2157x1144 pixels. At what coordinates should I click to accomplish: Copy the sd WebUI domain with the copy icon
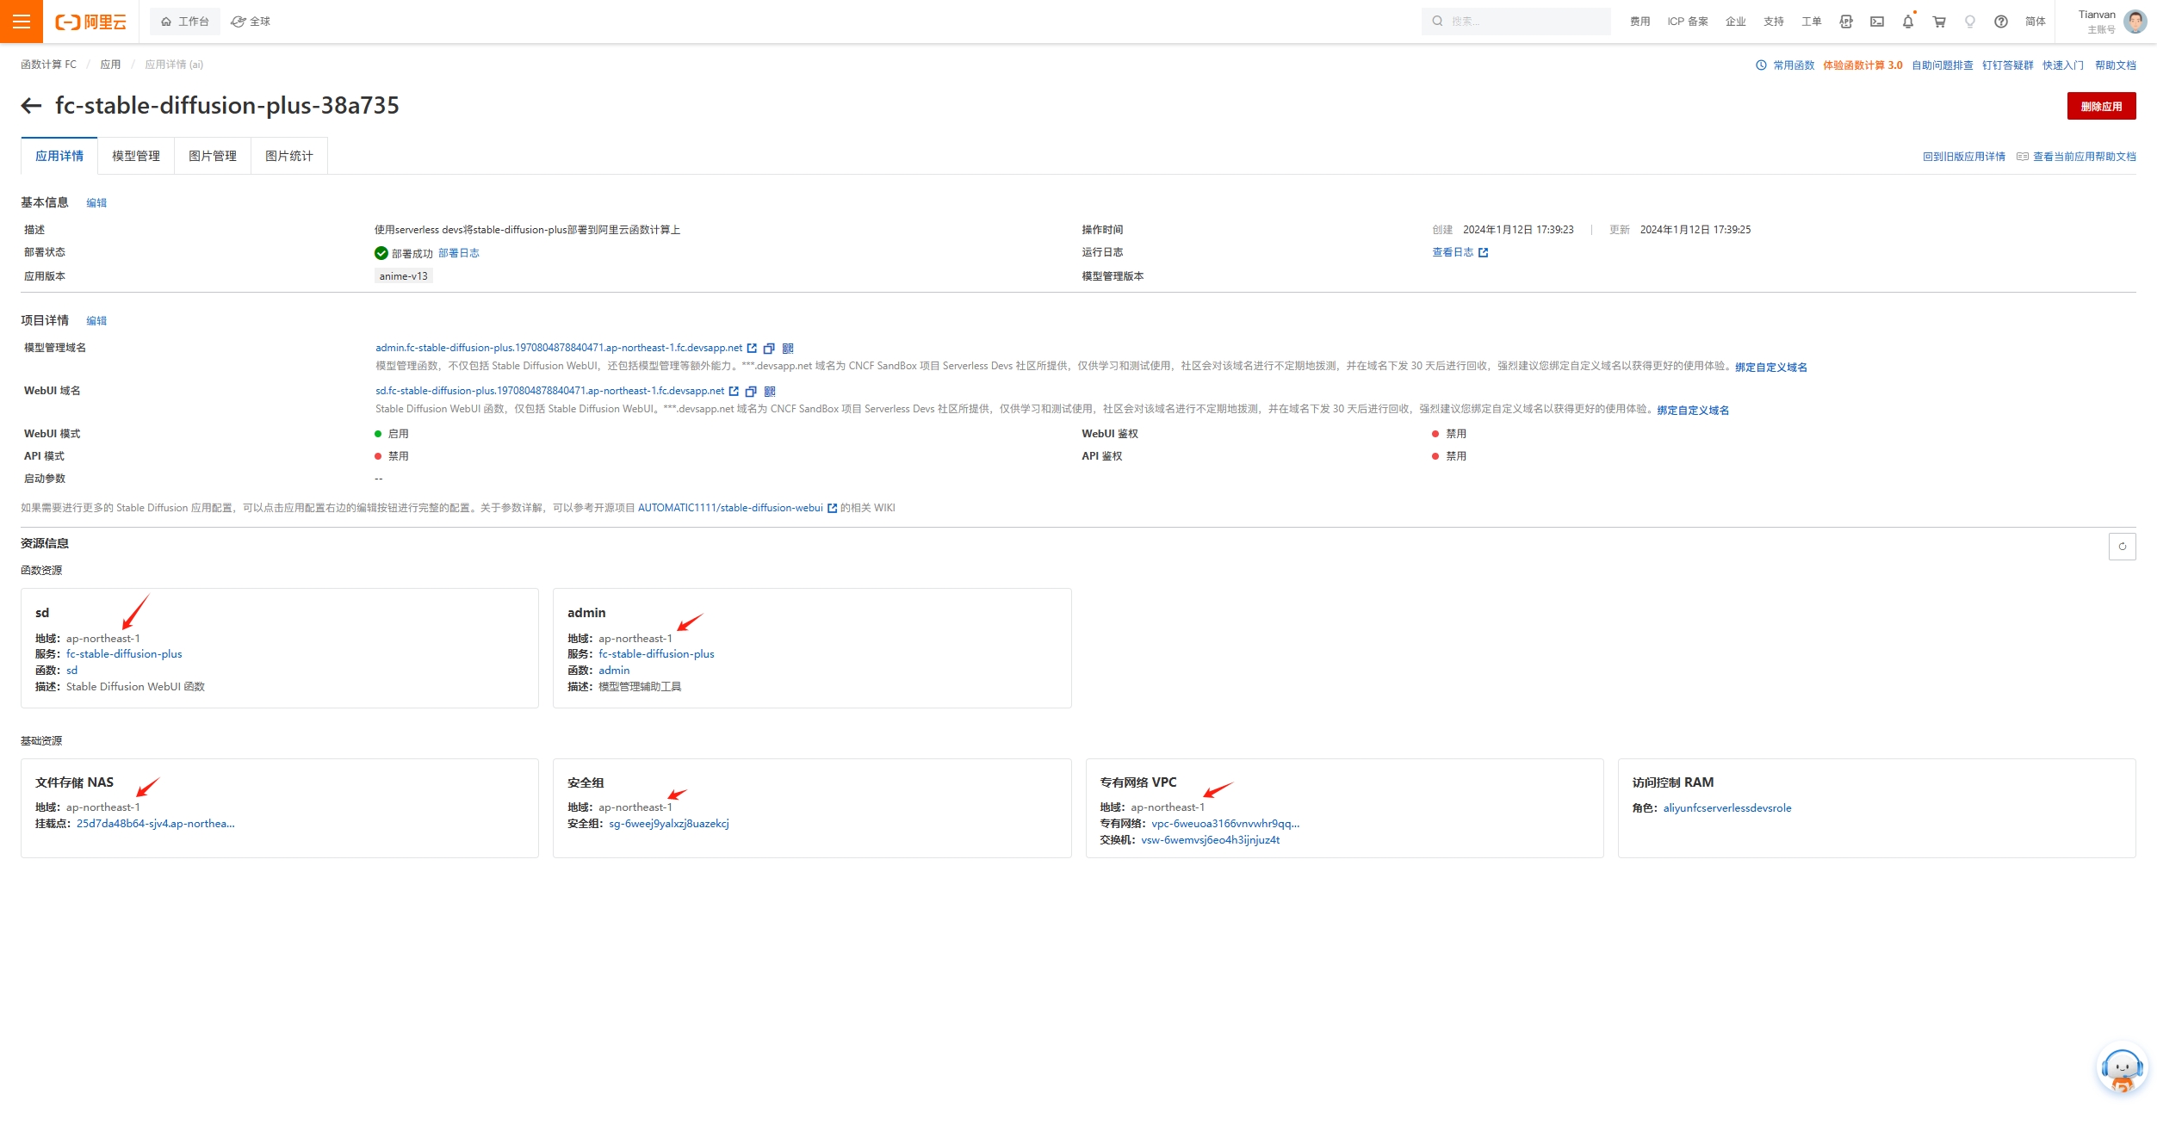(x=751, y=392)
